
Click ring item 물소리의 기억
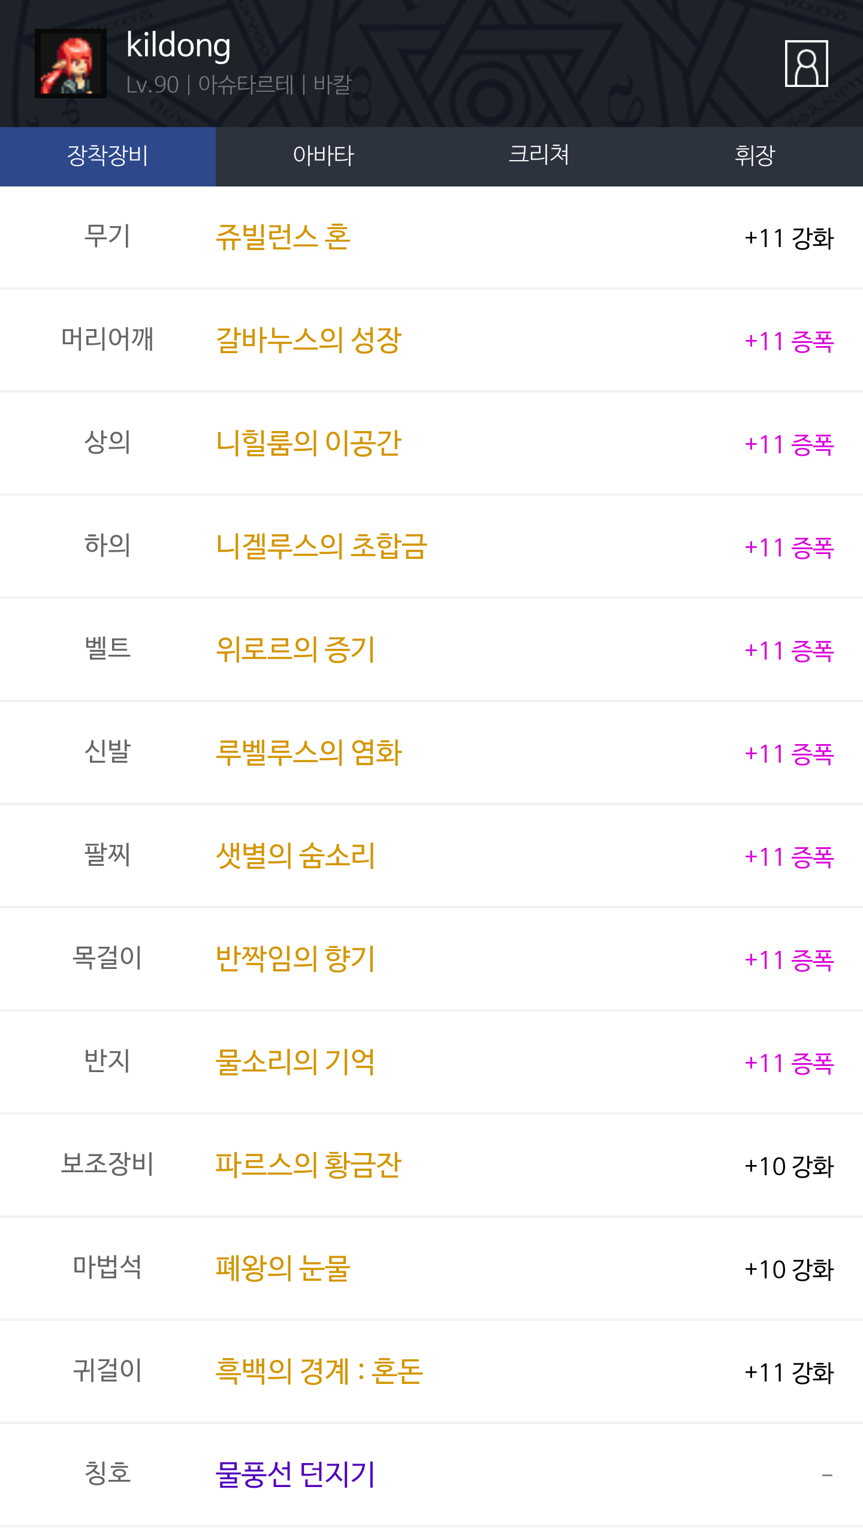click(295, 1063)
